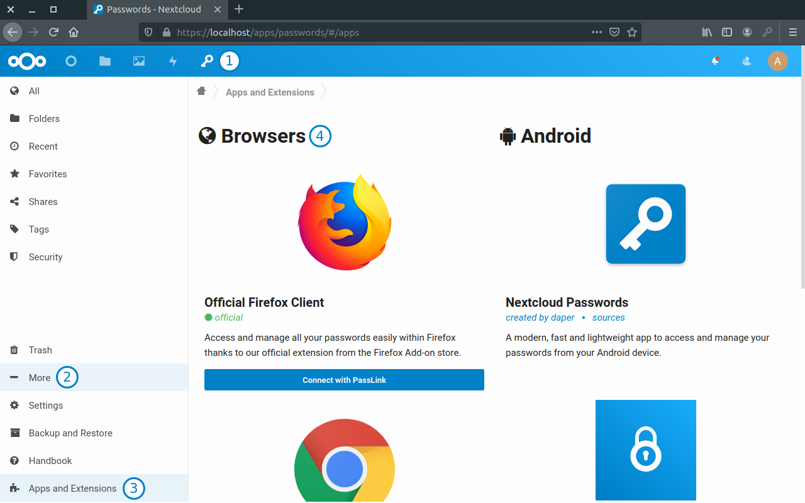The width and height of the screenshot is (805, 503).
Task: Click the Apps and Extensions breadcrumb
Action: pos(270,92)
